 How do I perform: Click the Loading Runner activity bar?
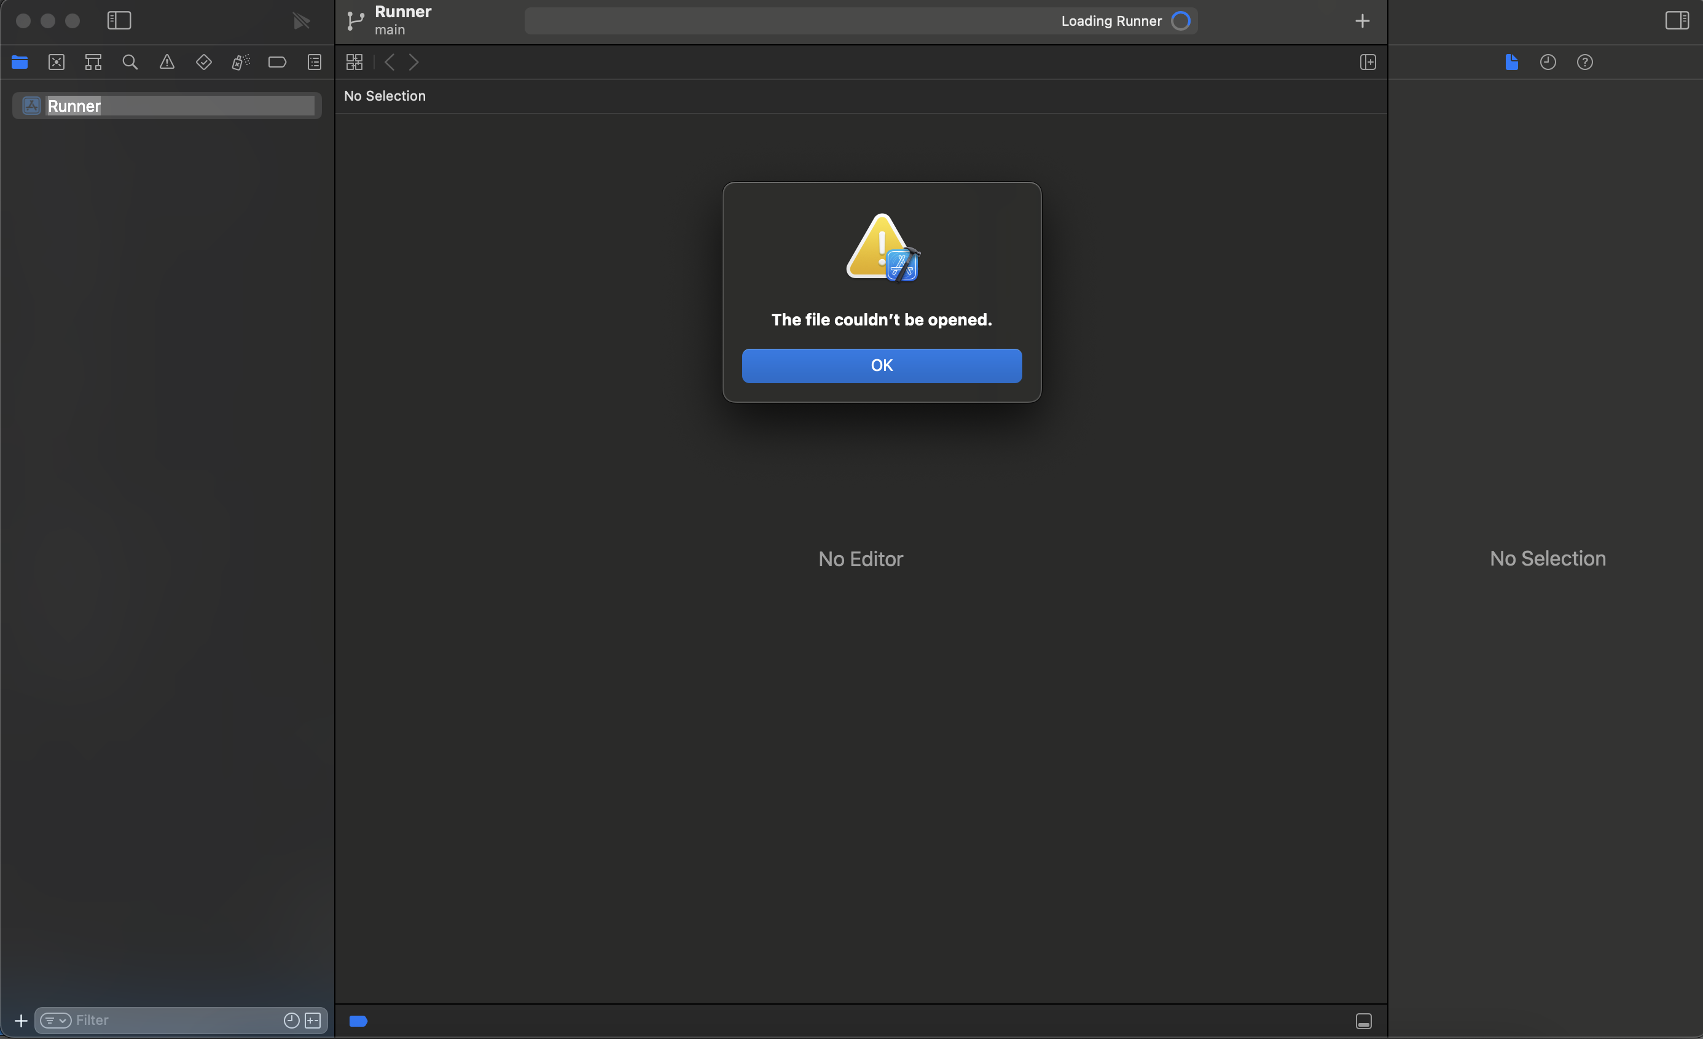click(861, 21)
